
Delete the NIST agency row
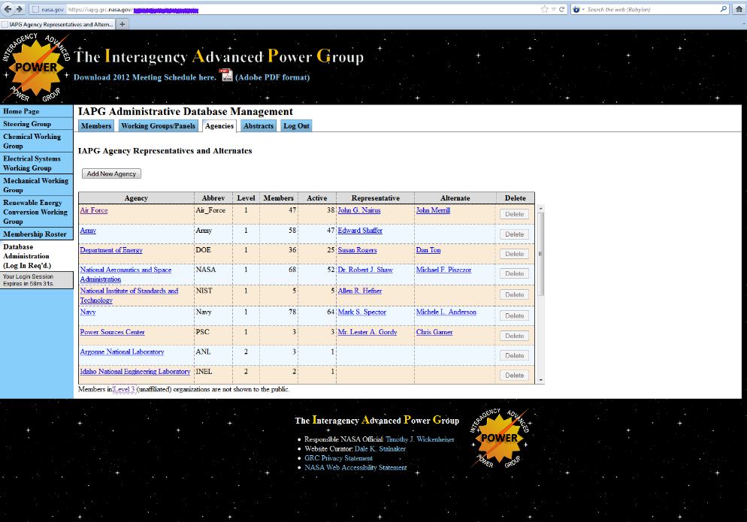coord(515,295)
